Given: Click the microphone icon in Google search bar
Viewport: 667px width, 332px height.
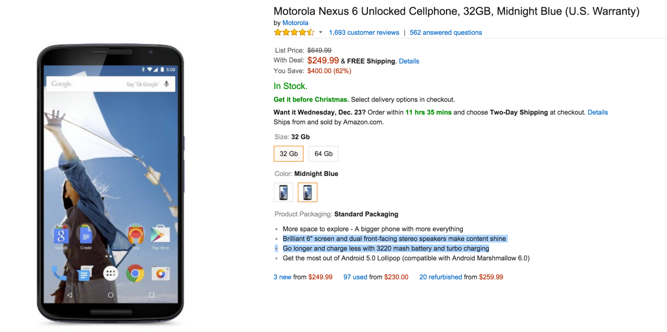Looking at the screenshot, I should pyautogui.click(x=167, y=84).
